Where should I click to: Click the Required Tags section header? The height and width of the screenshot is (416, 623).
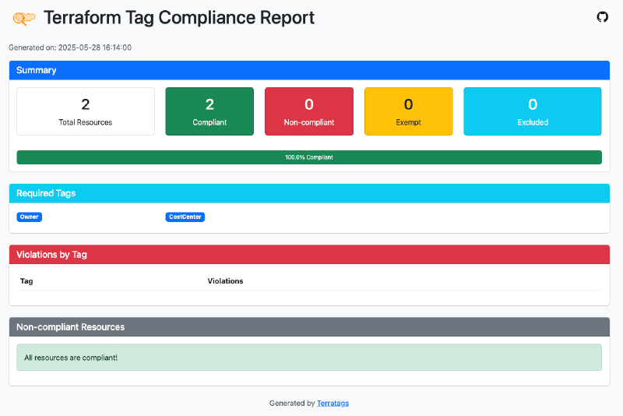pos(309,193)
